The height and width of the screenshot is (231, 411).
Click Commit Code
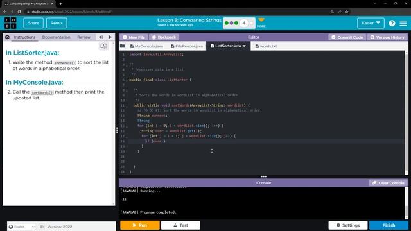(347, 37)
